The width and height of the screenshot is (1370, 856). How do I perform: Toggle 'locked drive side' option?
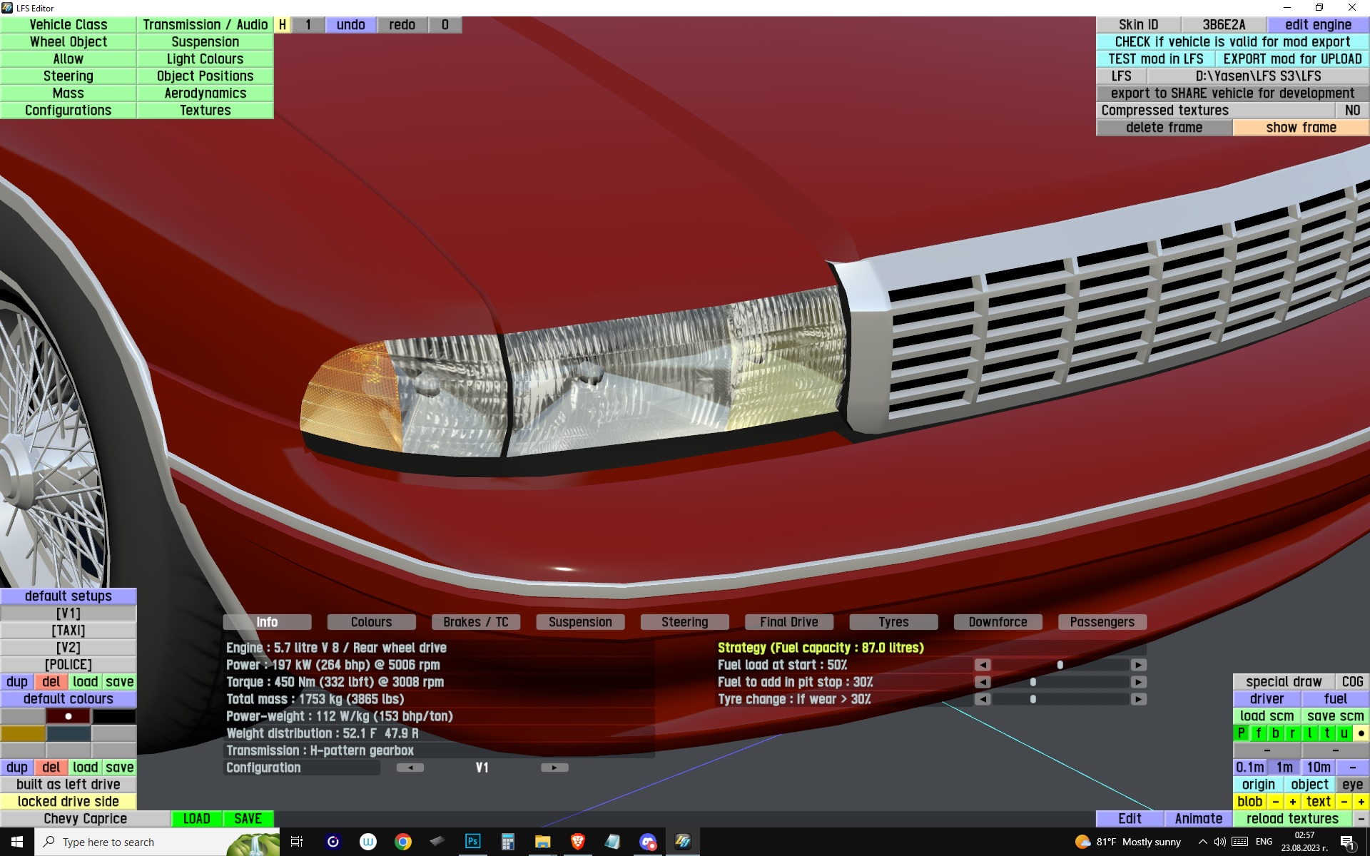point(68,802)
